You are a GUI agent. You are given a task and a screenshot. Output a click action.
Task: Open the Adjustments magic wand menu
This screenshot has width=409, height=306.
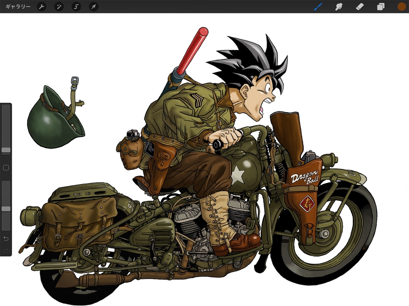59,7
